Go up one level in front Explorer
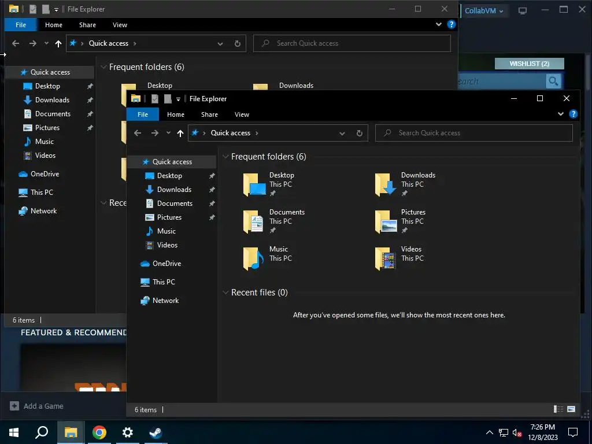 180,133
